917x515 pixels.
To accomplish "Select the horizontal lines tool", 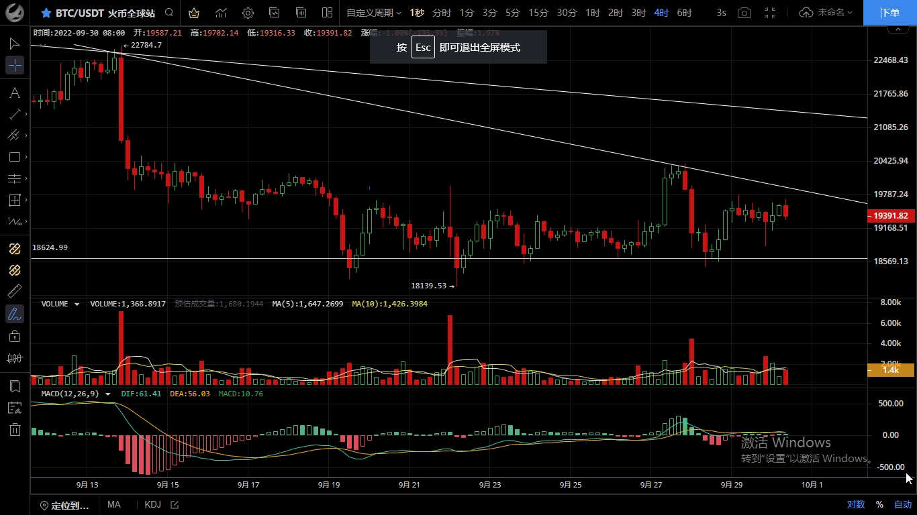I will coord(15,178).
